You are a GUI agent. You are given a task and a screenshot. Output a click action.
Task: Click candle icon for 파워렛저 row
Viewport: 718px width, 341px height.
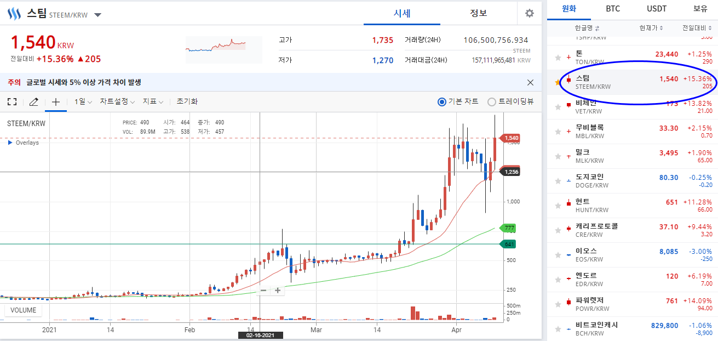click(x=568, y=302)
